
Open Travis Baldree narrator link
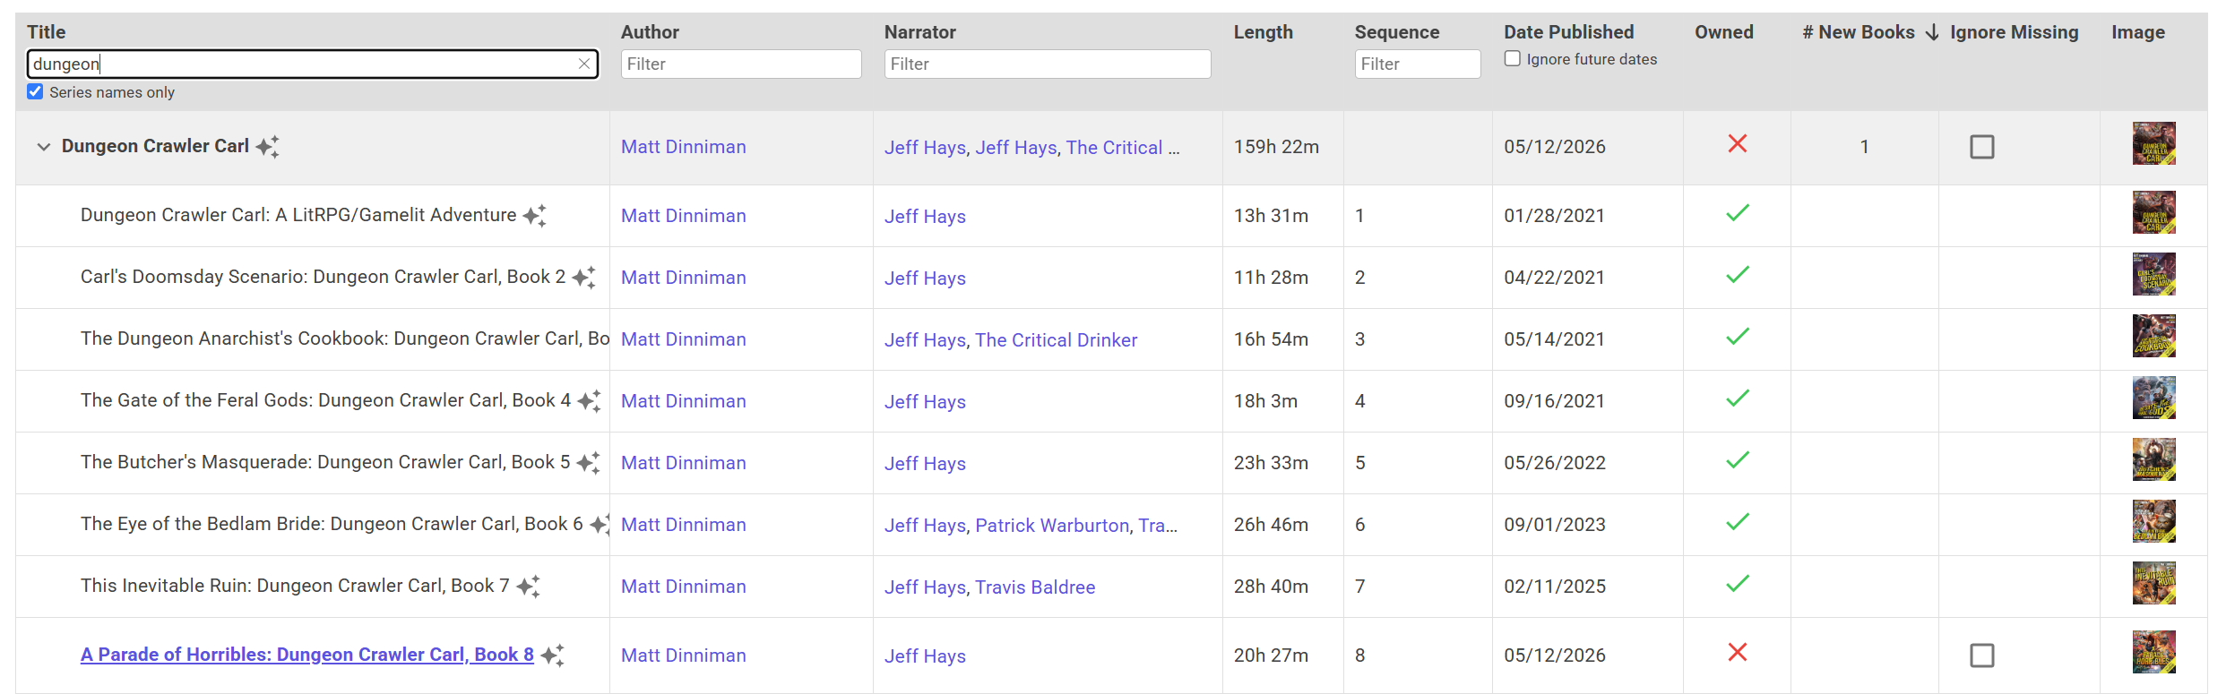[x=1035, y=587]
